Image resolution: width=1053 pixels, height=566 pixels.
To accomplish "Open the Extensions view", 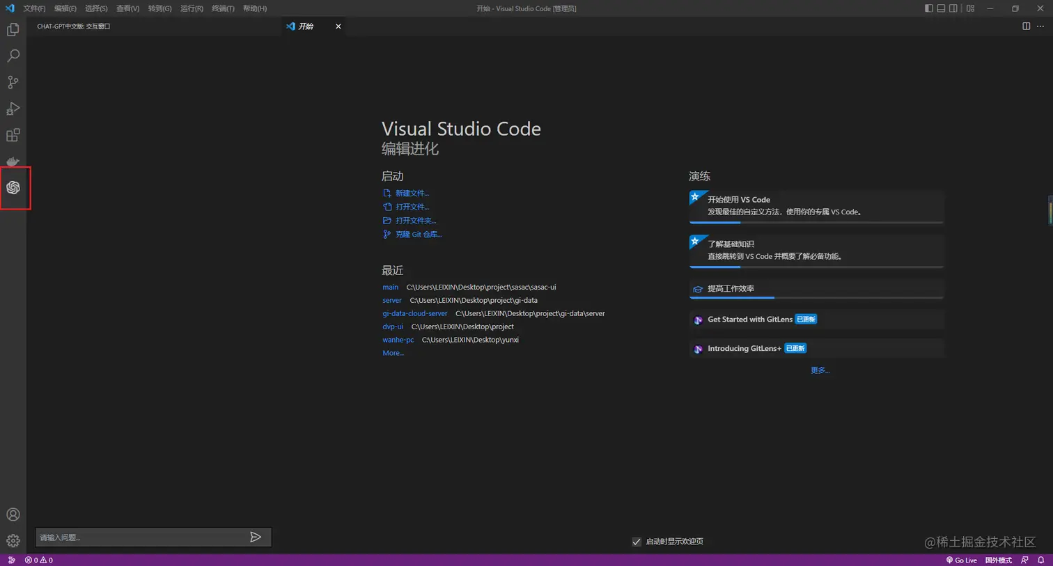I will [13, 135].
